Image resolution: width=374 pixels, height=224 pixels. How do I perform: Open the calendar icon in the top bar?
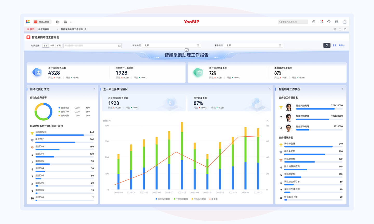[x=336, y=22]
